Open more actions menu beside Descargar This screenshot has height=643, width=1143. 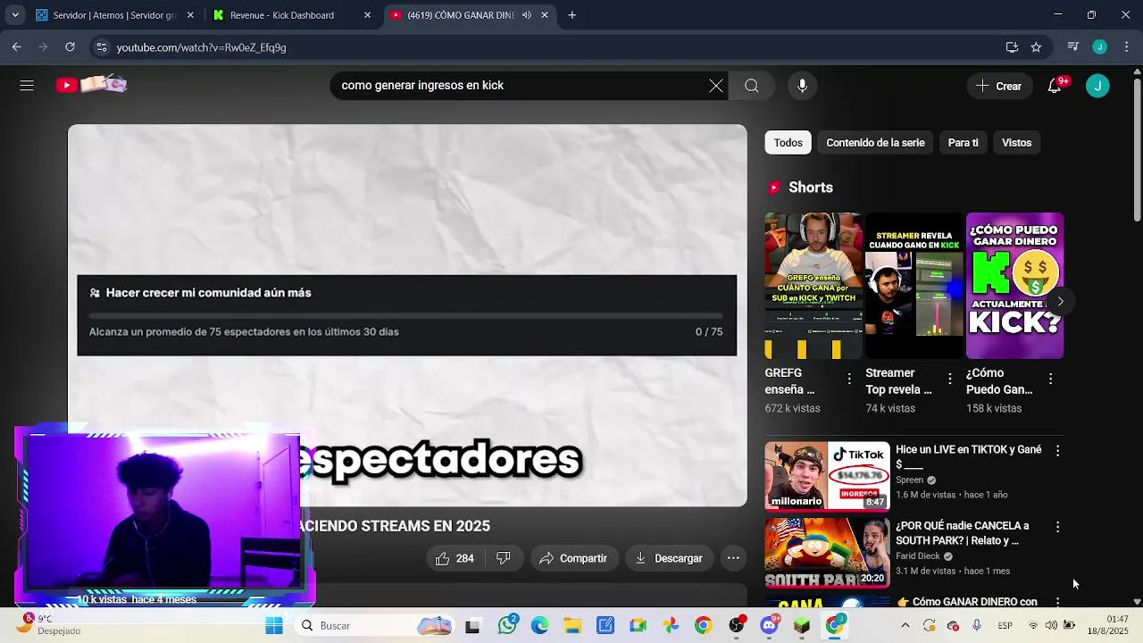[733, 558]
